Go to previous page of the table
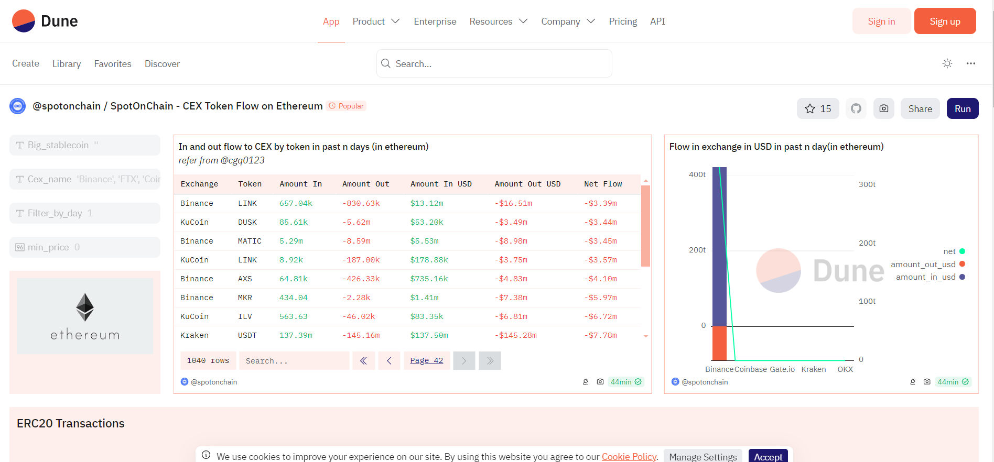 click(389, 360)
